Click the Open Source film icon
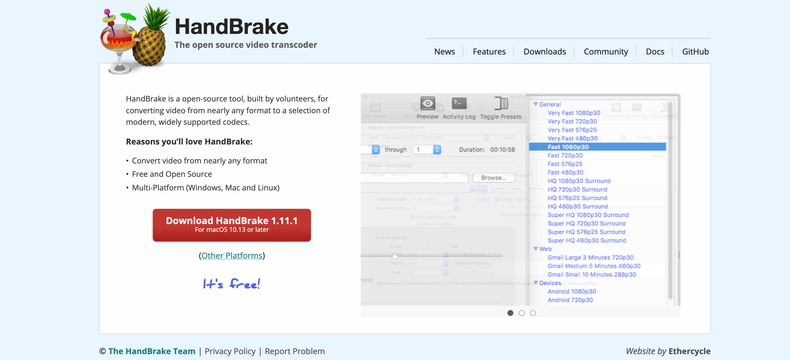 (375, 108)
